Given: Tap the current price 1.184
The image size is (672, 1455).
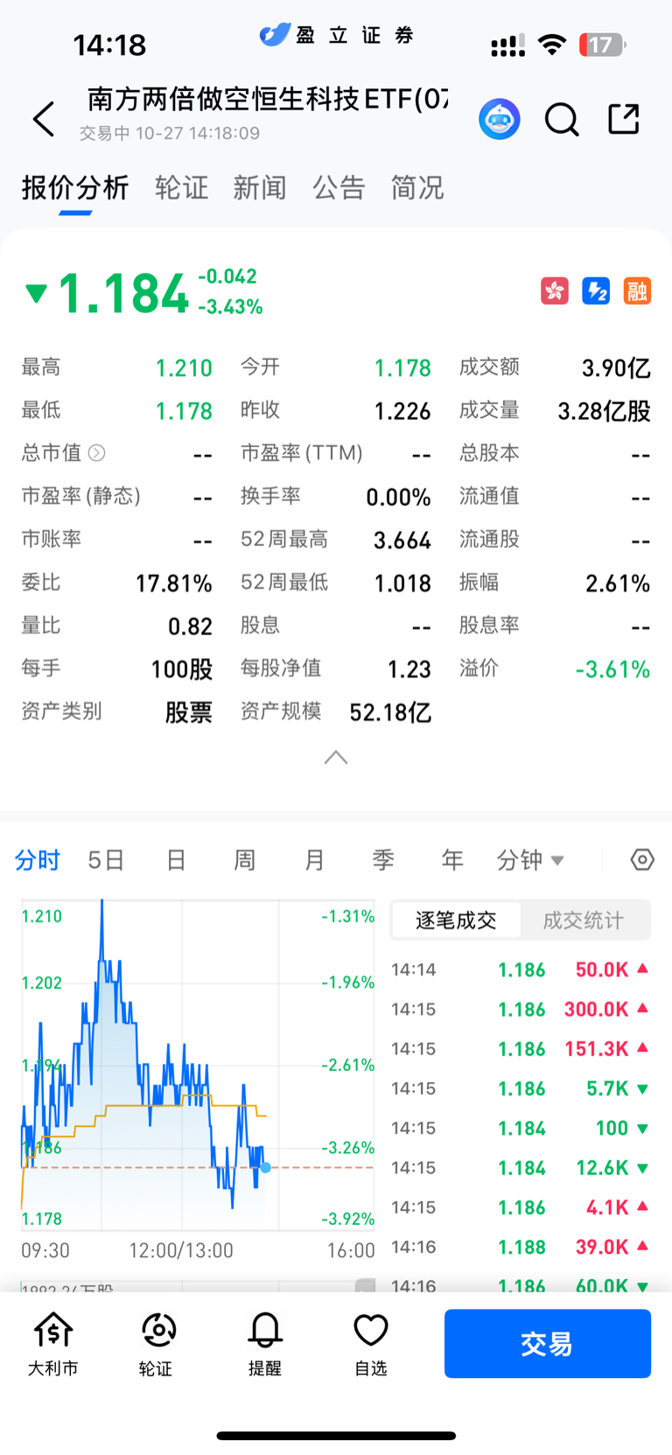Looking at the screenshot, I should tap(122, 293).
